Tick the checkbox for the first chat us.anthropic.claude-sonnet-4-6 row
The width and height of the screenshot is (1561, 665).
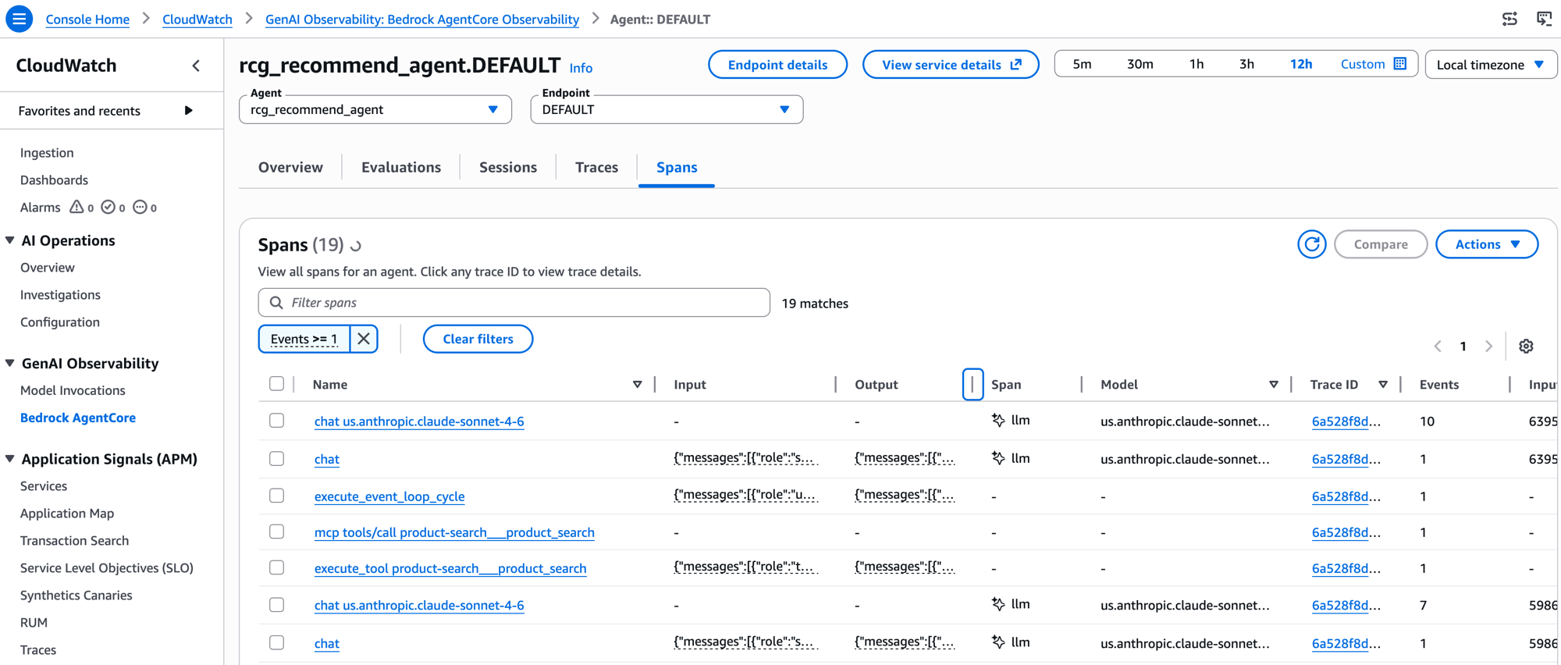[276, 421]
